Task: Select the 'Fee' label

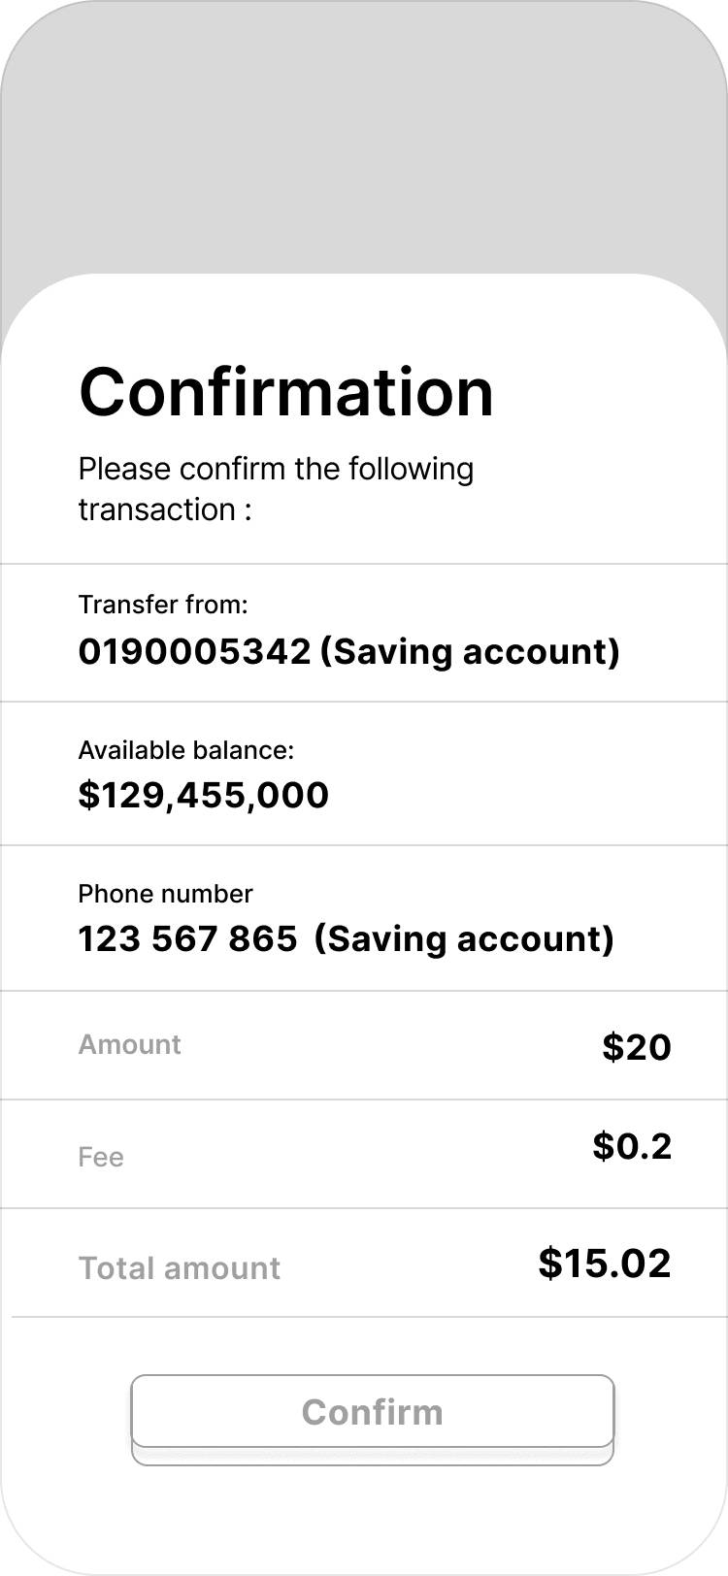Action: point(101,1157)
